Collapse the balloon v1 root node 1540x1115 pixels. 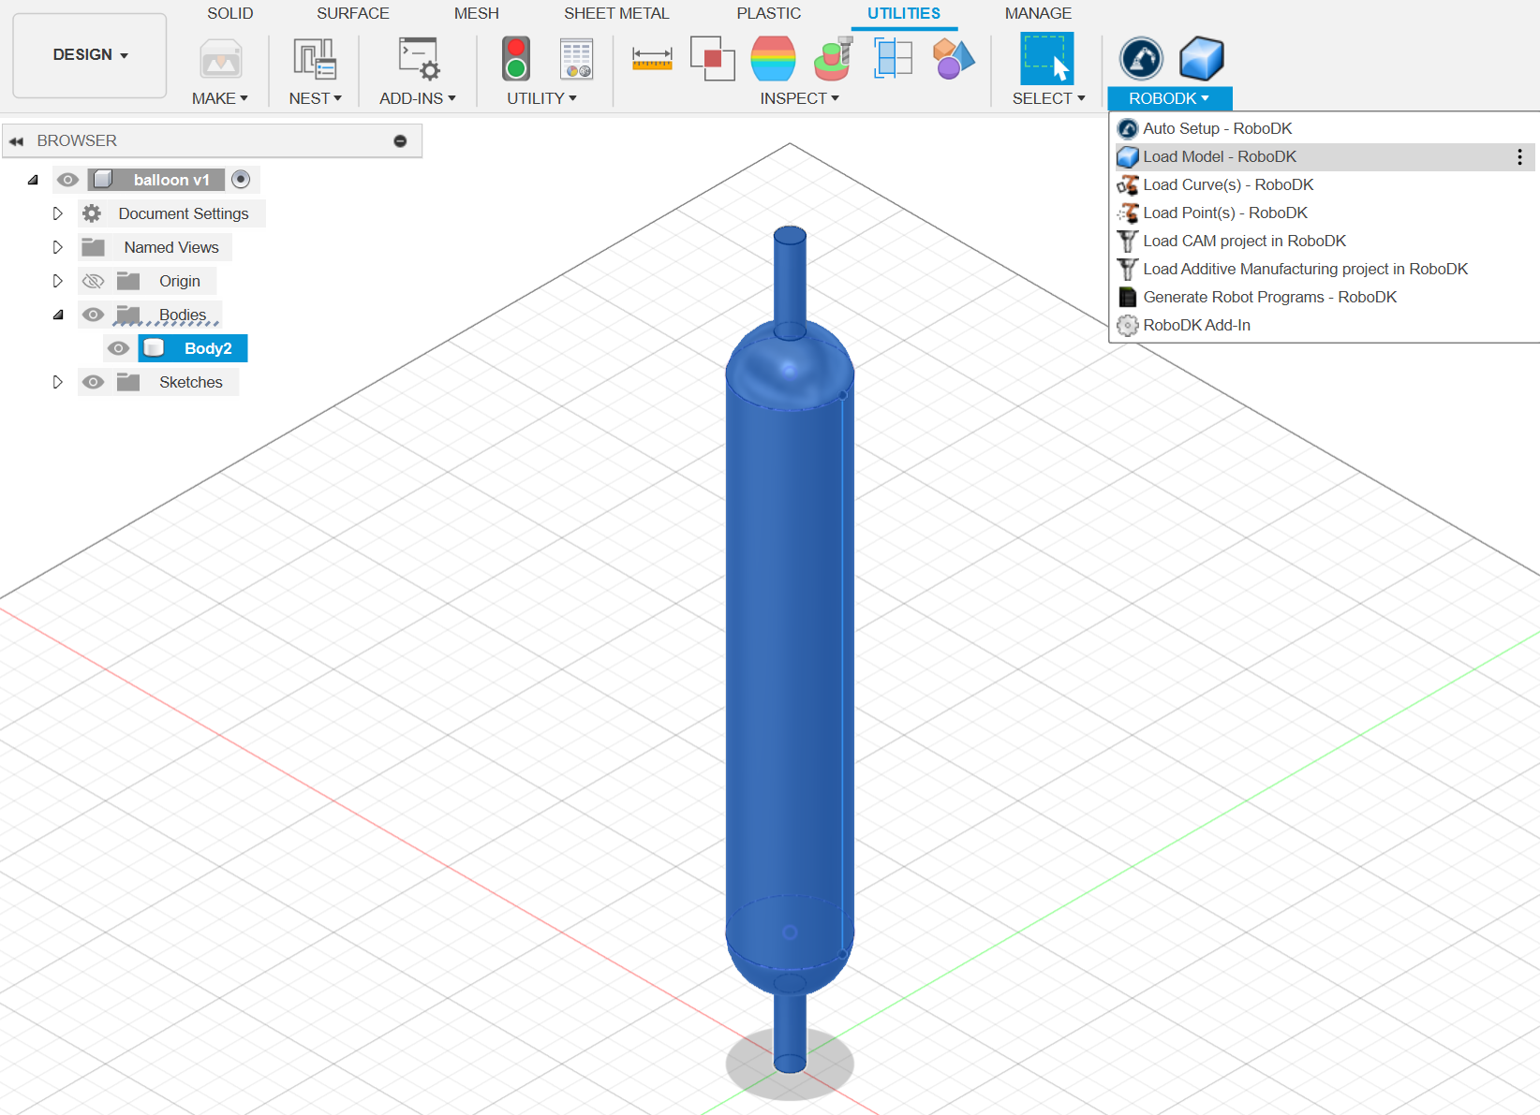click(x=33, y=180)
